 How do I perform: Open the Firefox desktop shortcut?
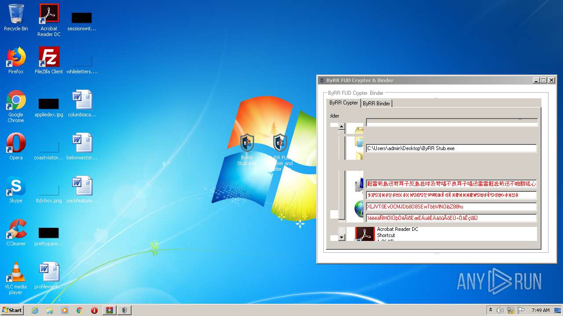click(x=16, y=61)
